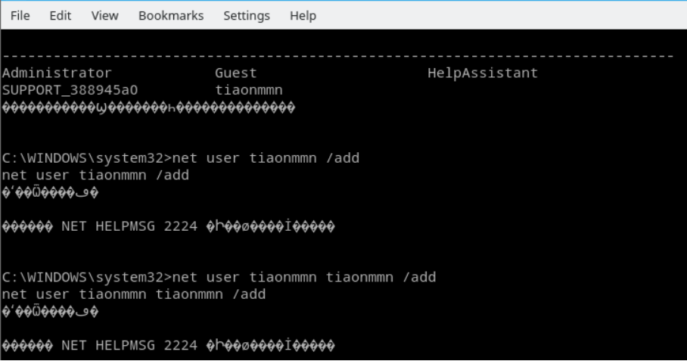Click the second C:\WINDOWS\system32 prompt line
This screenshot has height=361, width=687.
click(x=219, y=277)
